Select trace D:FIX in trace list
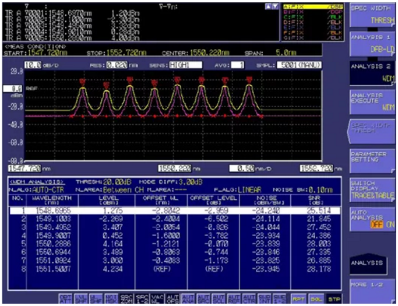 point(313,22)
